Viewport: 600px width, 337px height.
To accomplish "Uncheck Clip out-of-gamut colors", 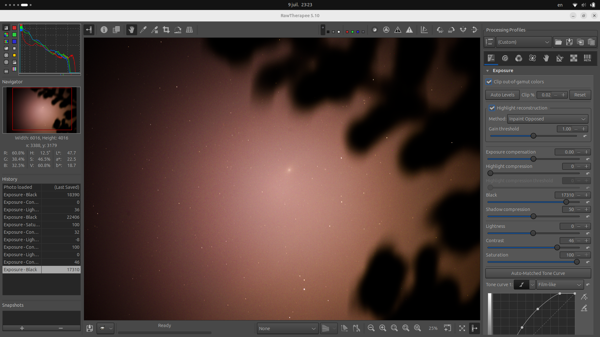I will tap(489, 82).
